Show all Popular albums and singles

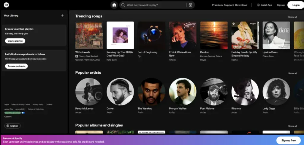pyautogui.click(x=292, y=126)
